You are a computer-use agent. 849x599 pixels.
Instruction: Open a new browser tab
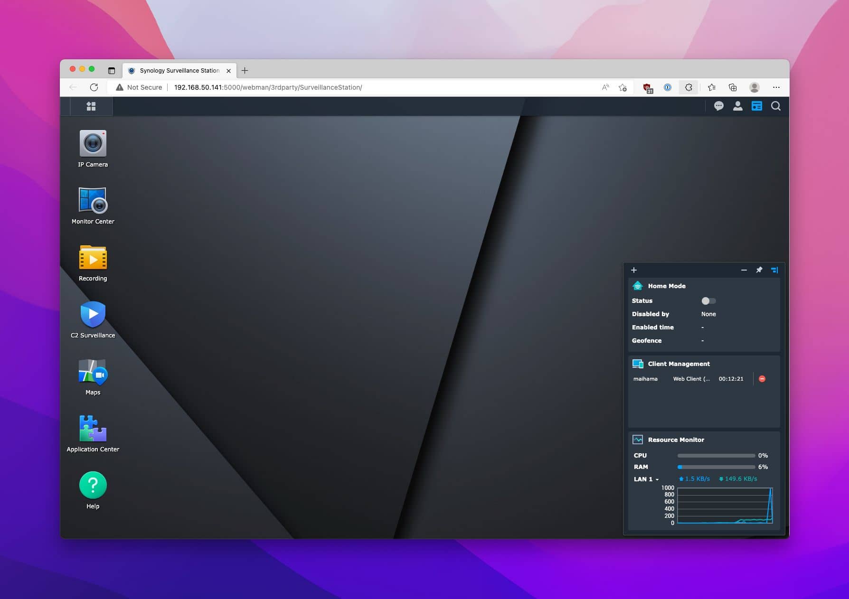[245, 71]
